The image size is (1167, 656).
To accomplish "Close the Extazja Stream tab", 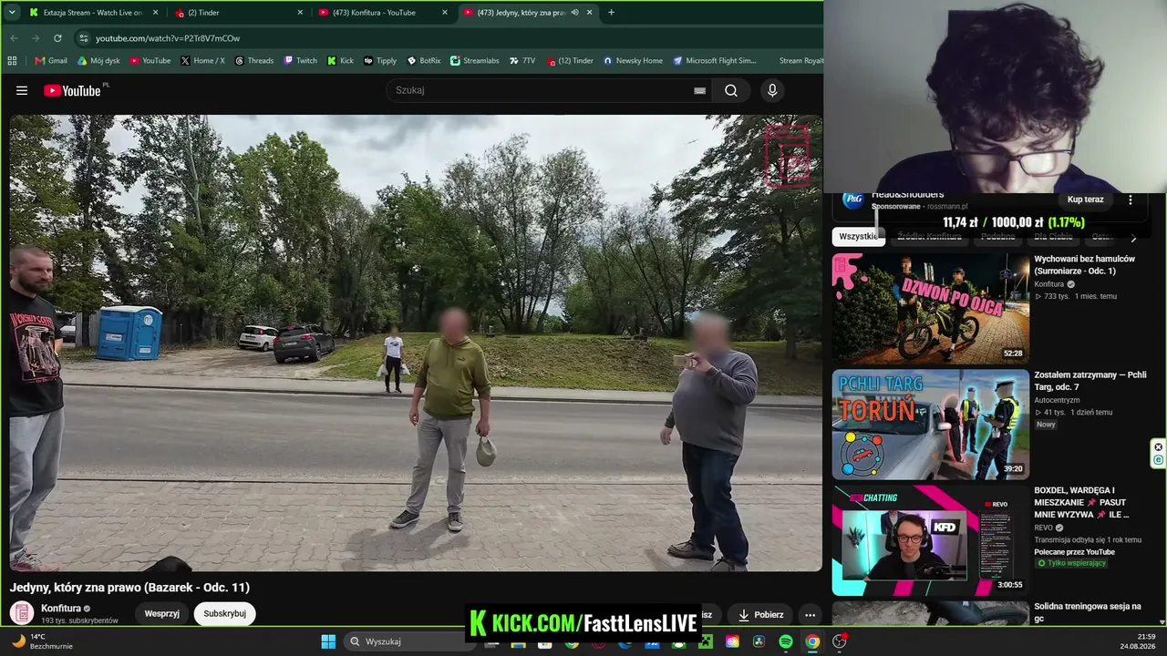I will (x=156, y=13).
